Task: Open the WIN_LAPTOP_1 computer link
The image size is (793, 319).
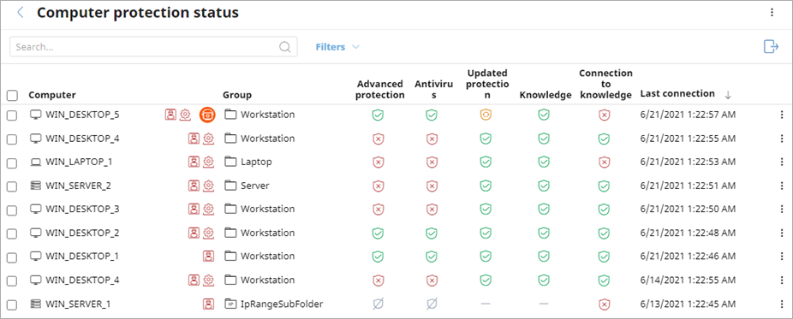Action: click(x=79, y=162)
